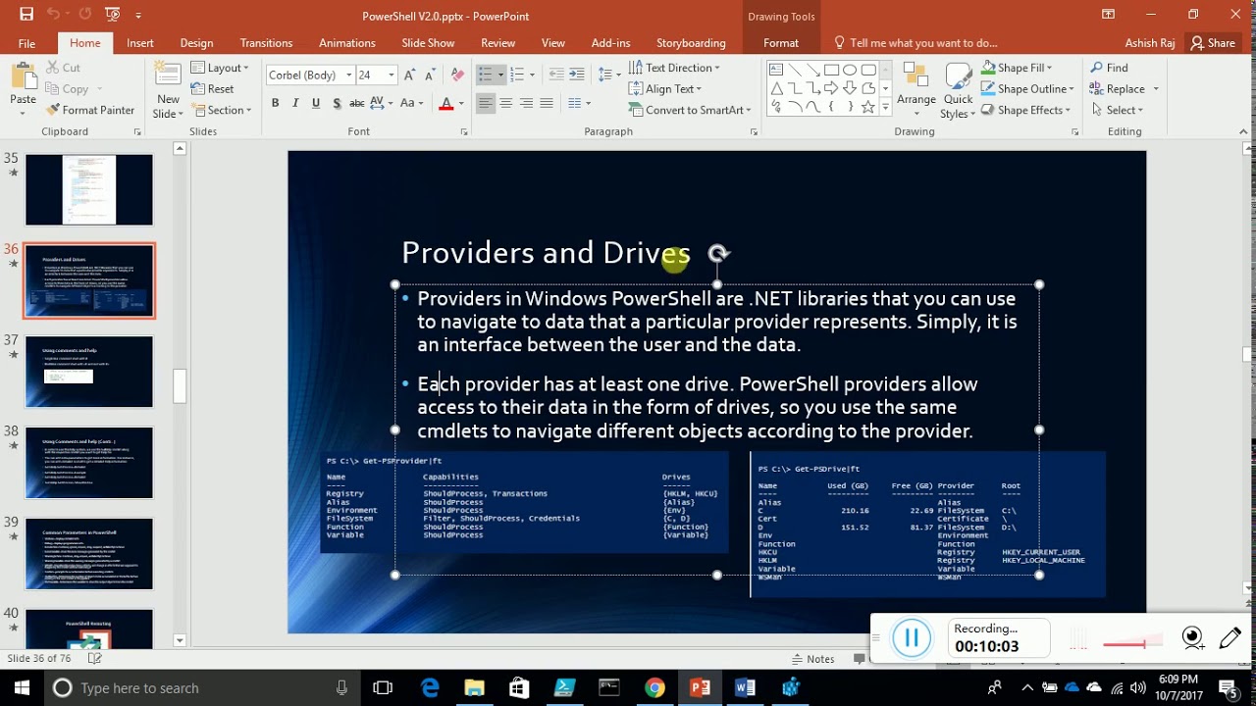Open Quick Styles gallery
The width and height of the screenshot is (1256, 706).
click(958, 90)
